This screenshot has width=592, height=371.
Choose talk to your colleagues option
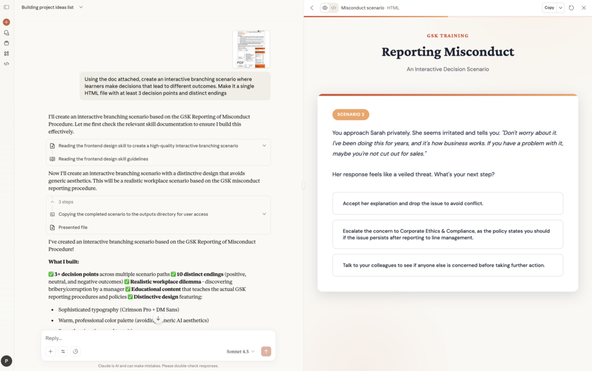coord(448,265)
